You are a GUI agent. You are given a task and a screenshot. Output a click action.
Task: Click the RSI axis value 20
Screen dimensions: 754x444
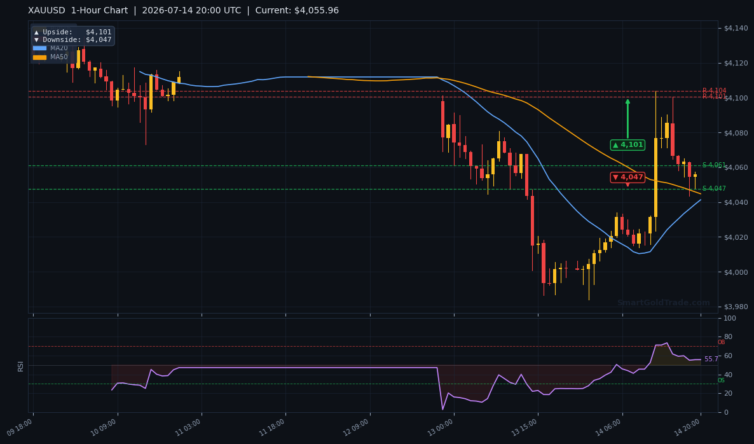pos(728,394)
